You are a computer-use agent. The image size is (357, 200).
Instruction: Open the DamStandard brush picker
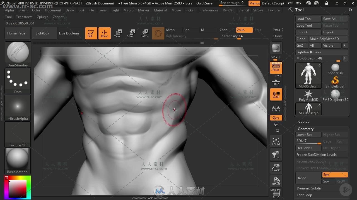pyautogui.click(x=18, y=54)
